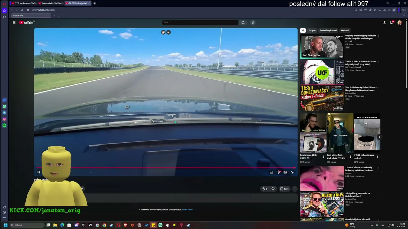This screenshot has height=229, width=408.
Task: Switch to the 'Video details - YouTube Studio' tab
Action: tap(51, 3)
